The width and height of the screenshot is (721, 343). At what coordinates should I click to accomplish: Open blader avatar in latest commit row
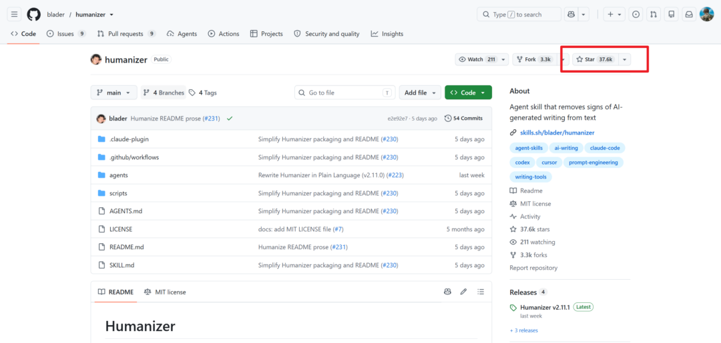click(101, 119)
